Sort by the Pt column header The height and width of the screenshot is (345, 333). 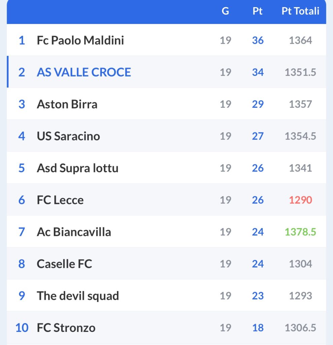(257, 11)
